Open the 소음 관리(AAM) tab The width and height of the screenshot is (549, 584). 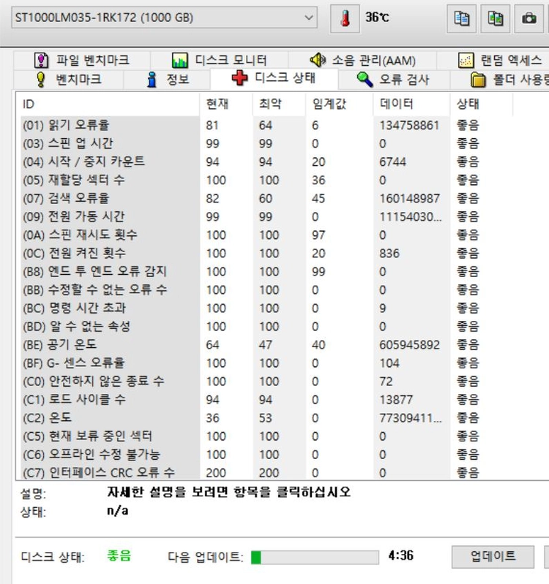[x=362, y=60]
